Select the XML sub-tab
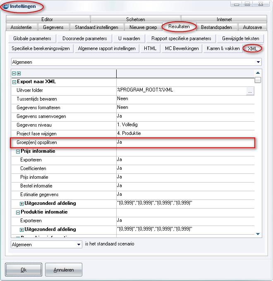The height and width of the screenshot is (281, 273). pyautogui.click(x=253, y=48)
